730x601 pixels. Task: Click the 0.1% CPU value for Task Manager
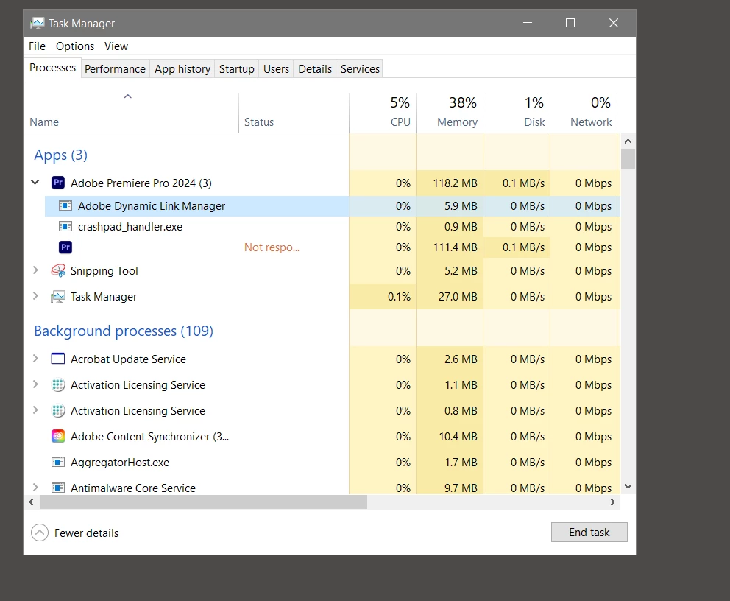(399, 296)
